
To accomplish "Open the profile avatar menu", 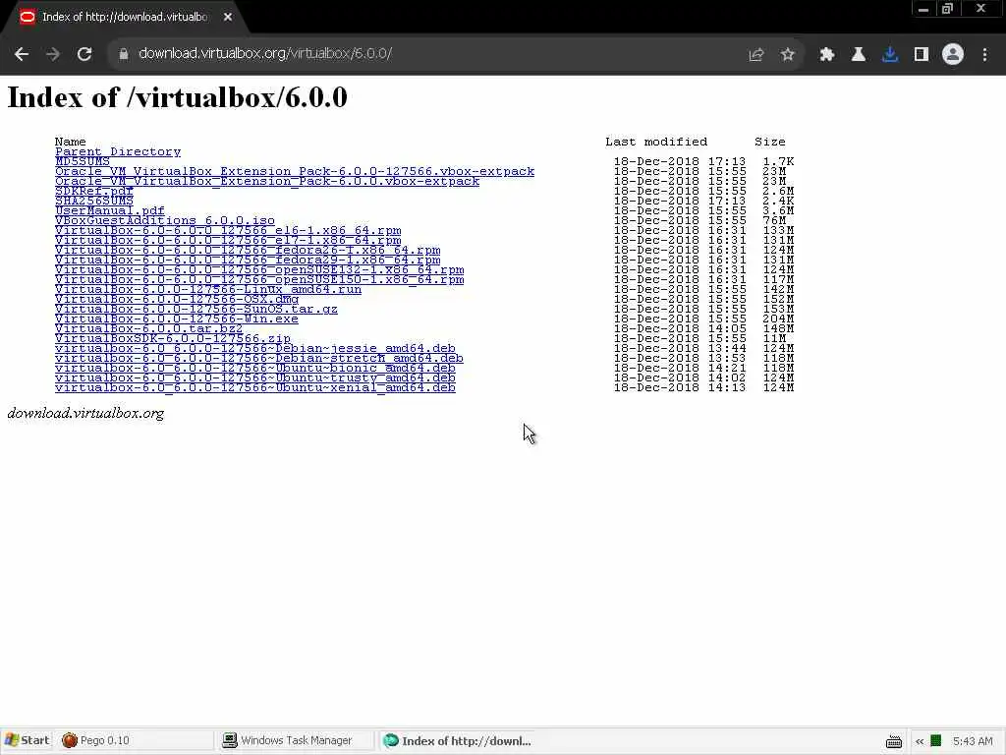I will click(x=953, y=55).
